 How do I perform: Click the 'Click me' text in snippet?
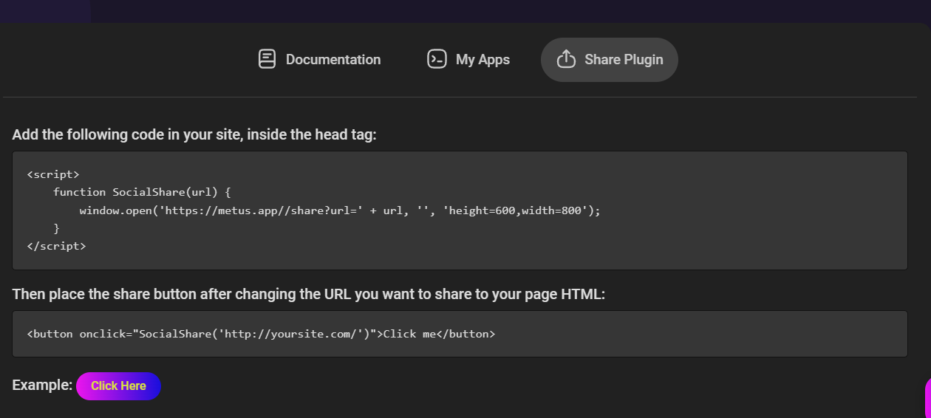409,334
